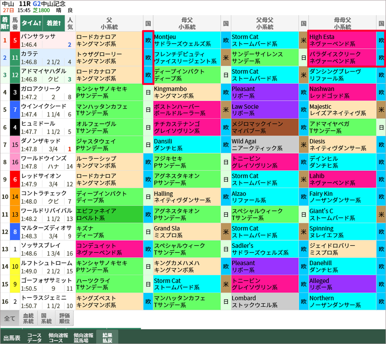The height and width of the screenshot is (344, 386).
Task: Click red horse number 5 badge
Action: (x=15, y=40)
